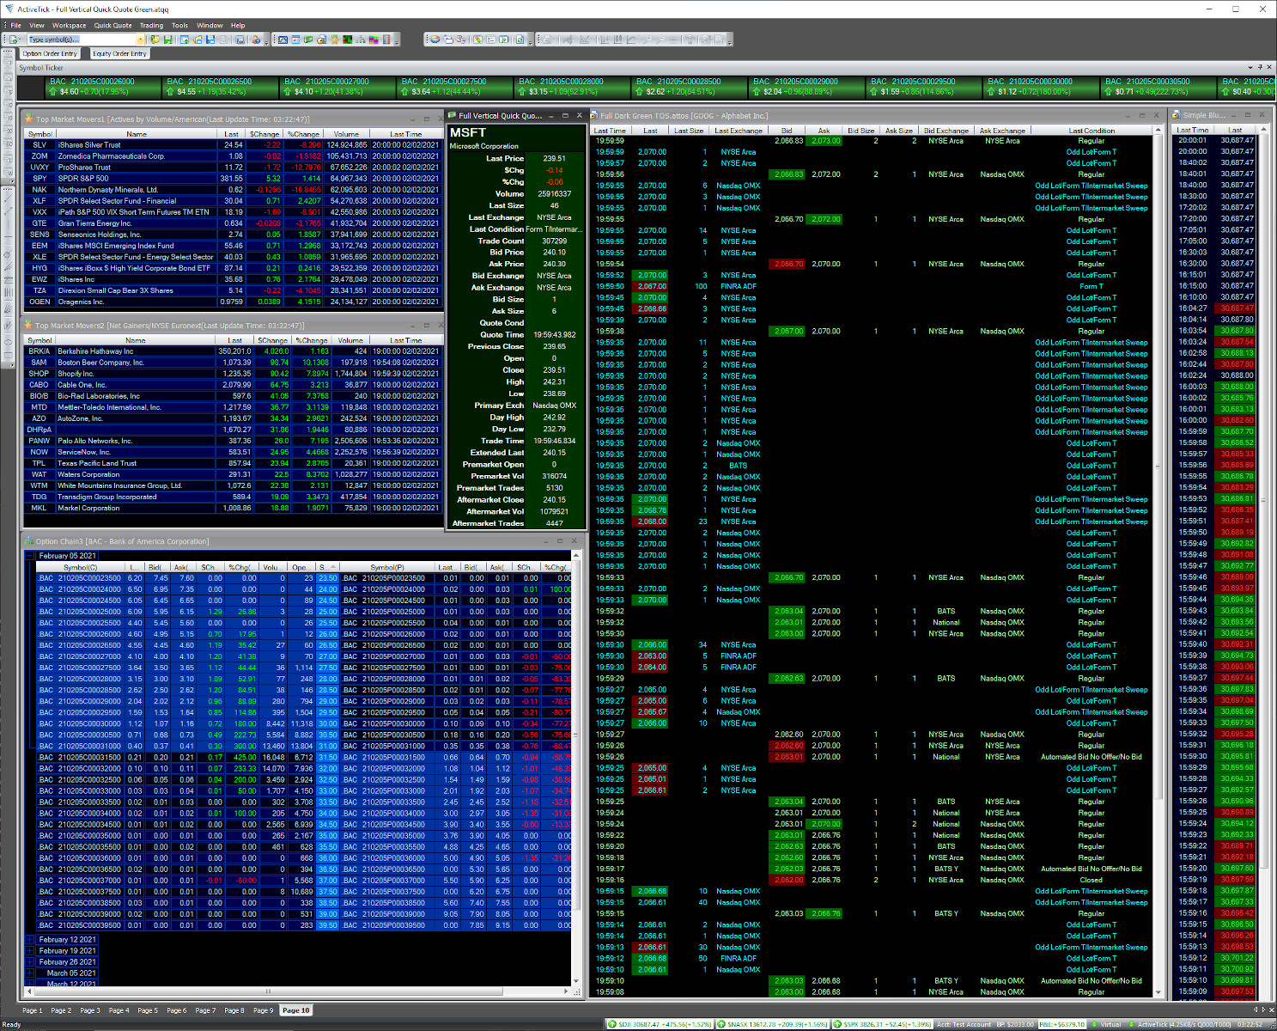Screen dimensions: 1277x1031
Task: Click the colorful heat map grid toolbar icon
Action: (373, 40)
